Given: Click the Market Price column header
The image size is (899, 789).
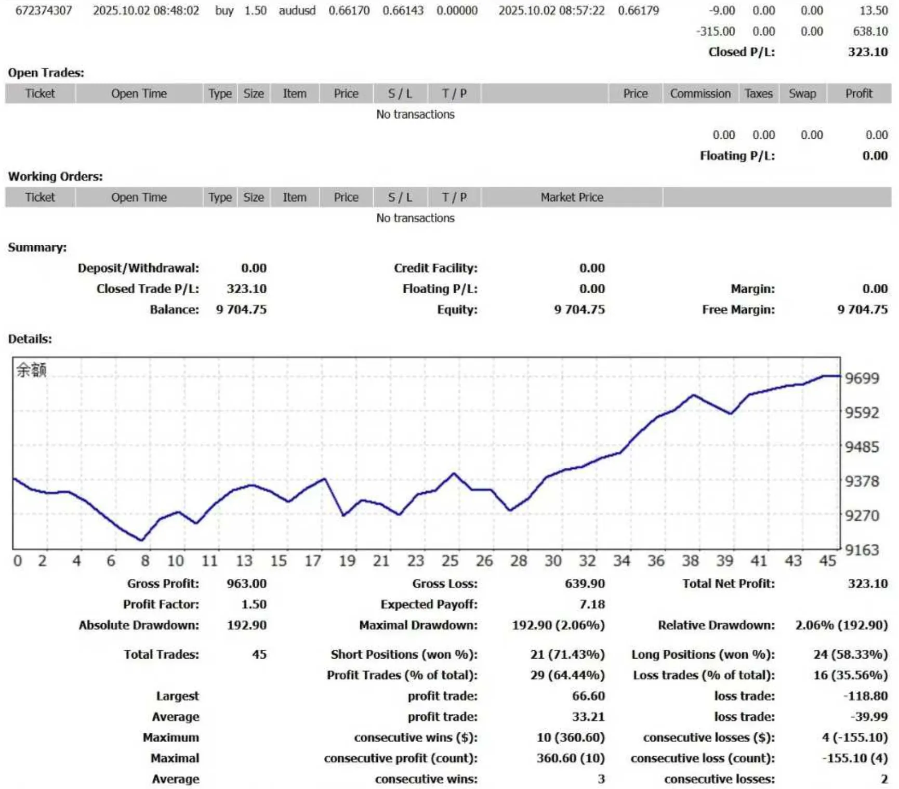Looking at the screenshot, I should pos(572,197).
